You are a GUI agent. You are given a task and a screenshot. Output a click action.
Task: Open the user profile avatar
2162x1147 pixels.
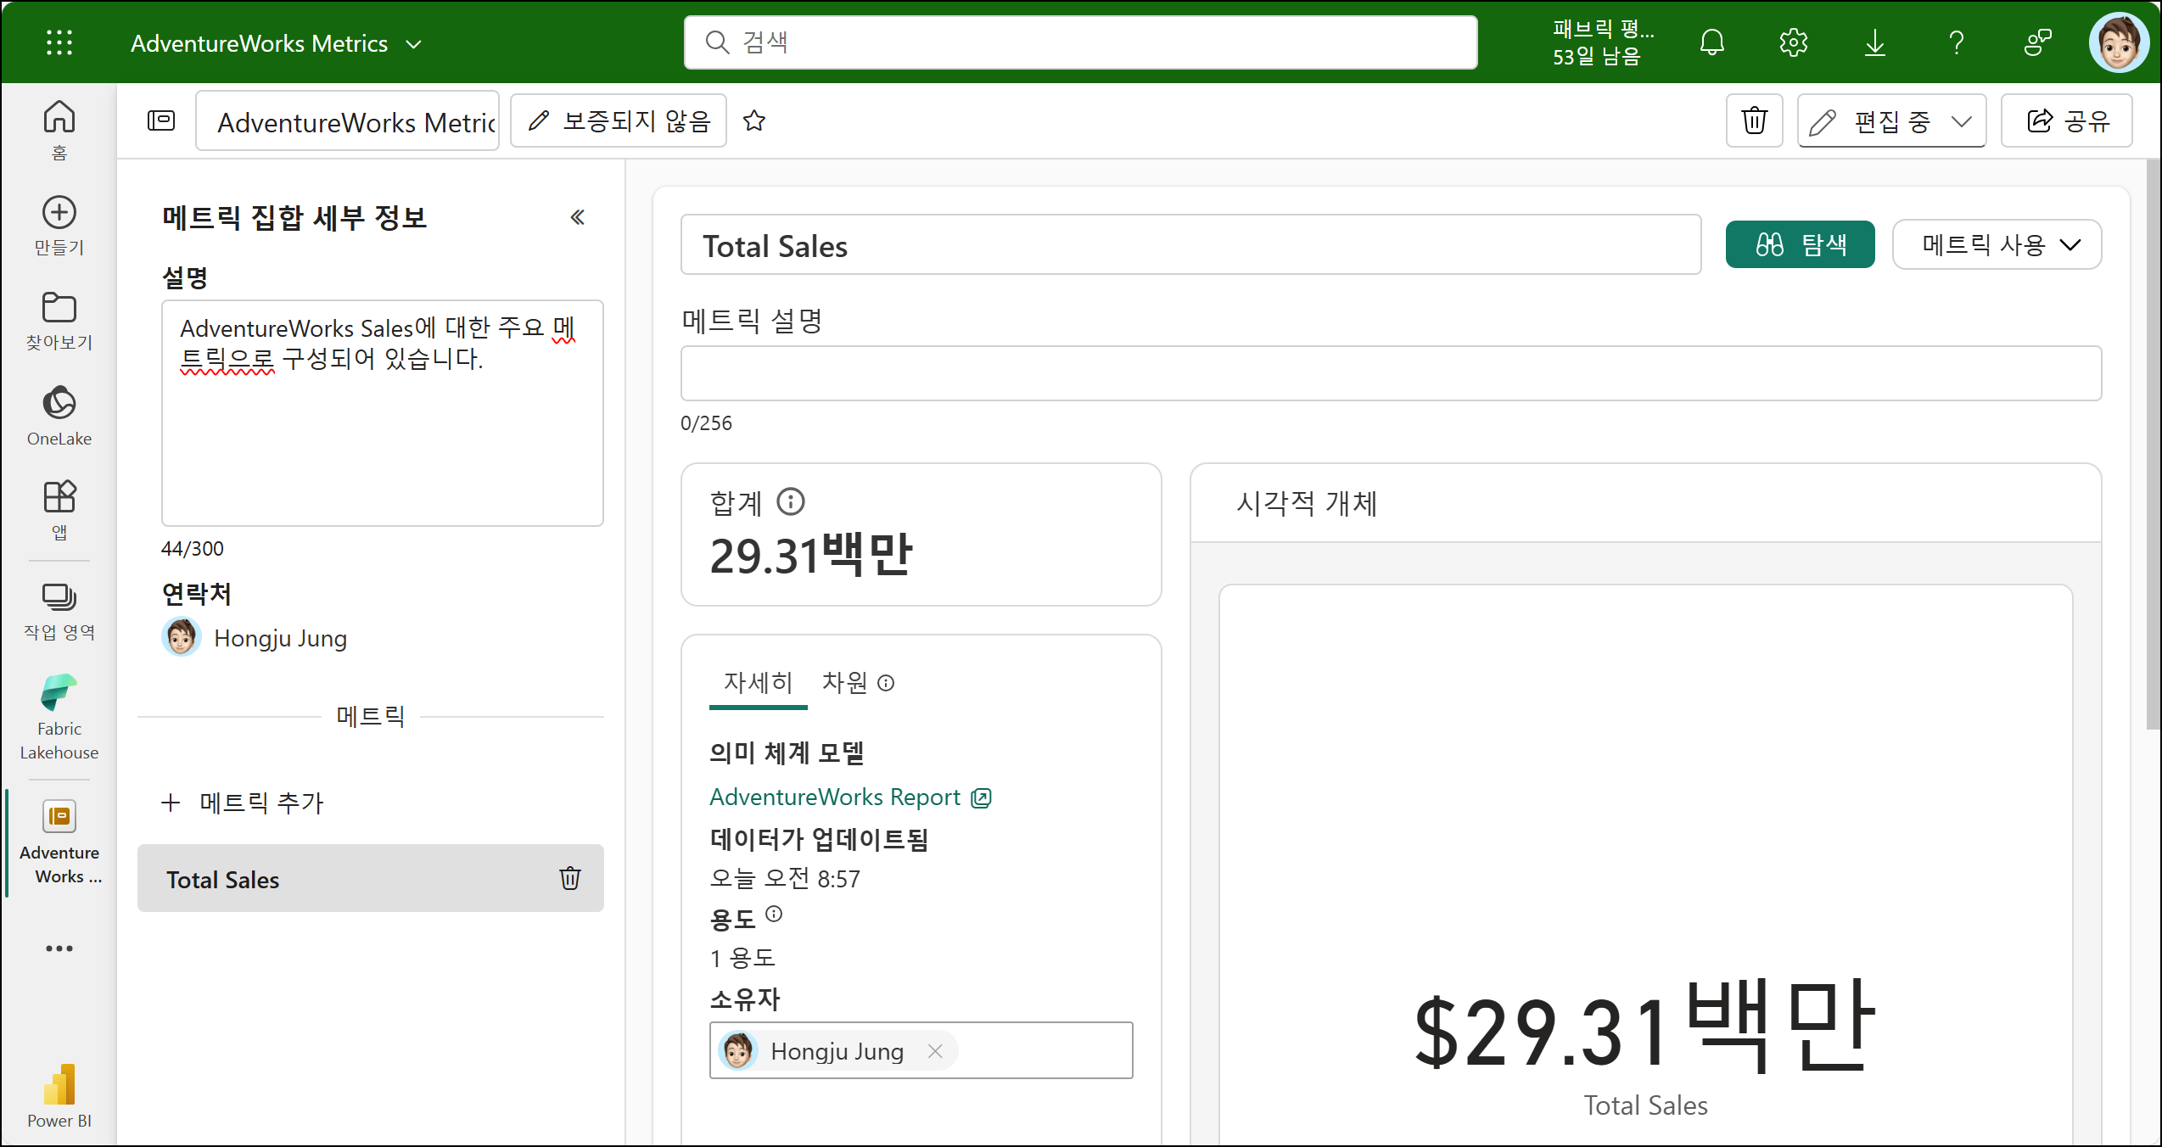tap(2119, 42)
